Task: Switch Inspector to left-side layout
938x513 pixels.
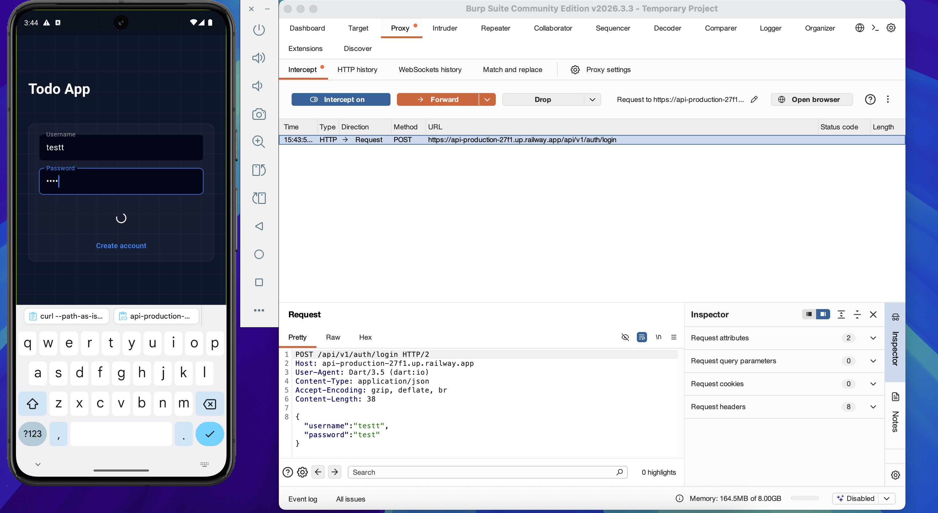Action: coord(809,314)
